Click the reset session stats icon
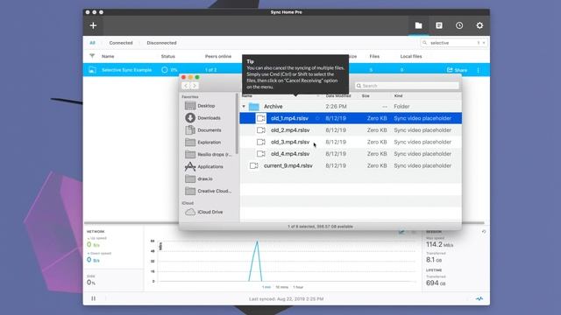Screen dimensions: 561x315 (484, 231)
